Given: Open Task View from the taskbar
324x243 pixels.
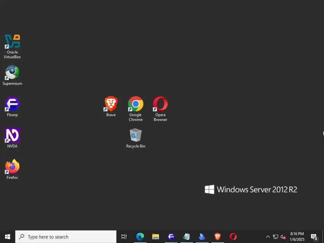Looking at the screenshot, I should [x=124, y=237].
